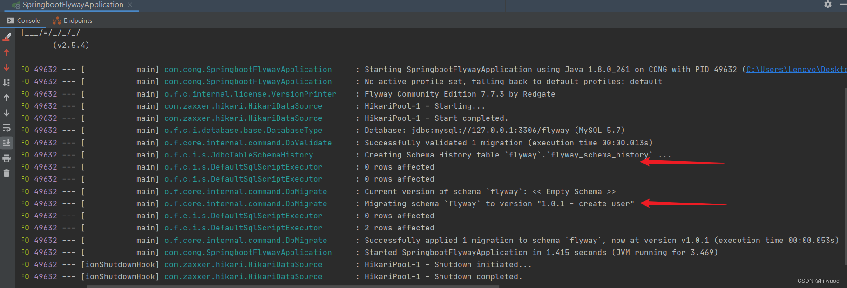Open the run window gear settings
The height and width of the screenshot is (288, 847).
828,4
